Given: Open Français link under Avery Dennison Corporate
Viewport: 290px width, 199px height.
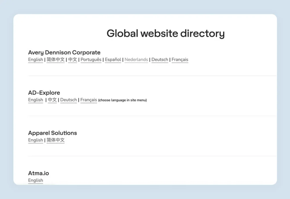Looking at the screenshot, I should (180, 59).
